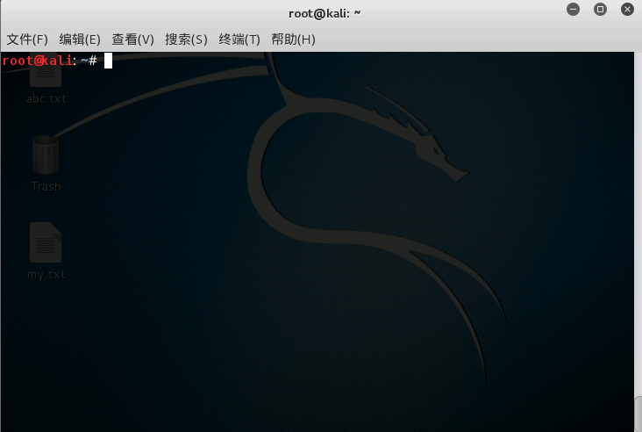This screenshot has height=432, width=642.
Task: Minimize the terminal window
Action: coord(573,10)
